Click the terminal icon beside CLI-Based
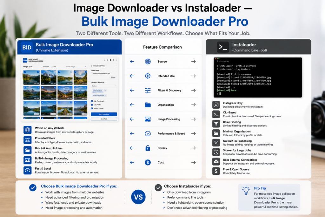The width and height of the screenshot is (325, 217). (216, 114)
